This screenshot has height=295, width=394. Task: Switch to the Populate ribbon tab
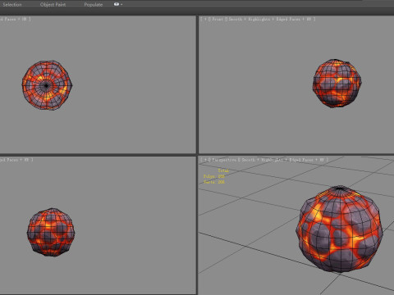coord(94,4)
